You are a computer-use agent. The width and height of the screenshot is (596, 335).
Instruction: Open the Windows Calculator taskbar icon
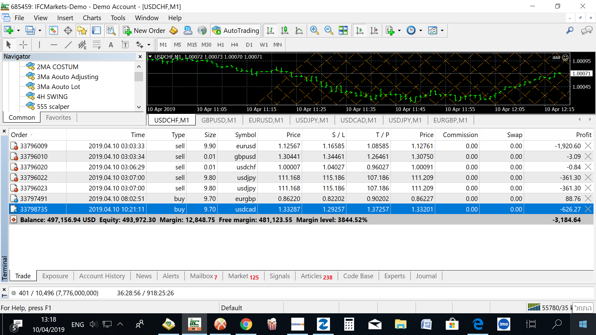click(x=349, y=324)
